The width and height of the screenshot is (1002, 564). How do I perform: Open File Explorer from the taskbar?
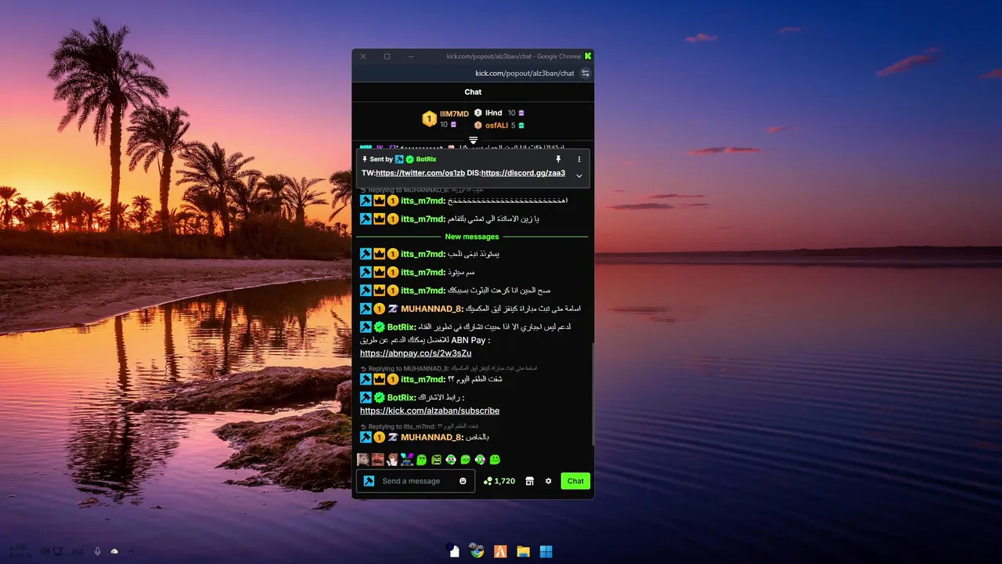[523, 551]
